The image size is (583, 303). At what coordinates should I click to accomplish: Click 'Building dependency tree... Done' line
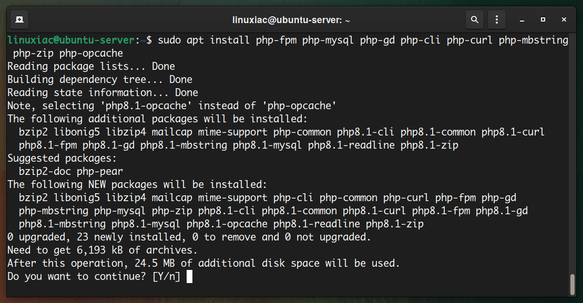coord(100,79)
